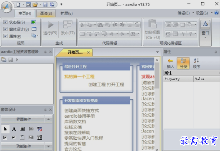Click the 发布(F7) publish button

coord(68,28)
